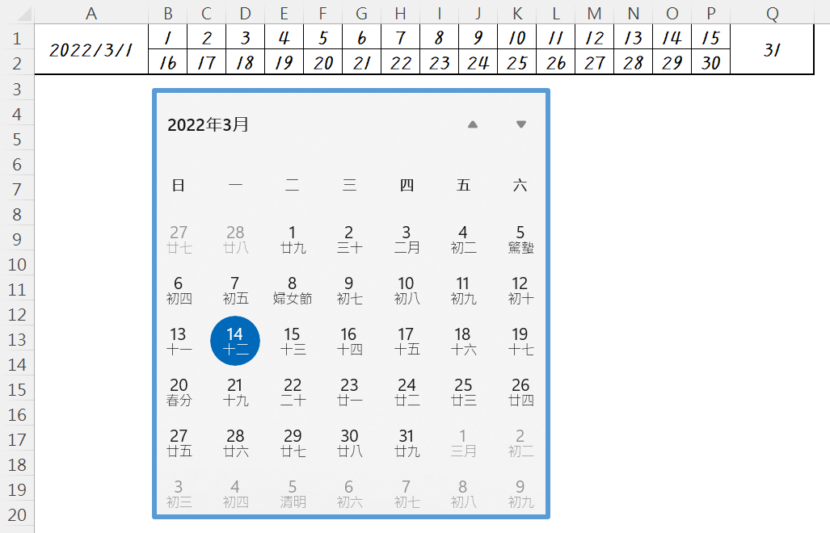Pick March 29 廿七
Screen dimensions: 830x533
pos(293,443)
